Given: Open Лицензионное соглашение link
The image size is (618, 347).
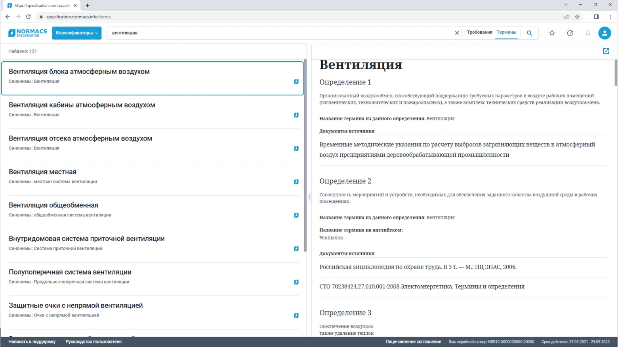Looking at the screenshot, I should click(x=413, y=342).
